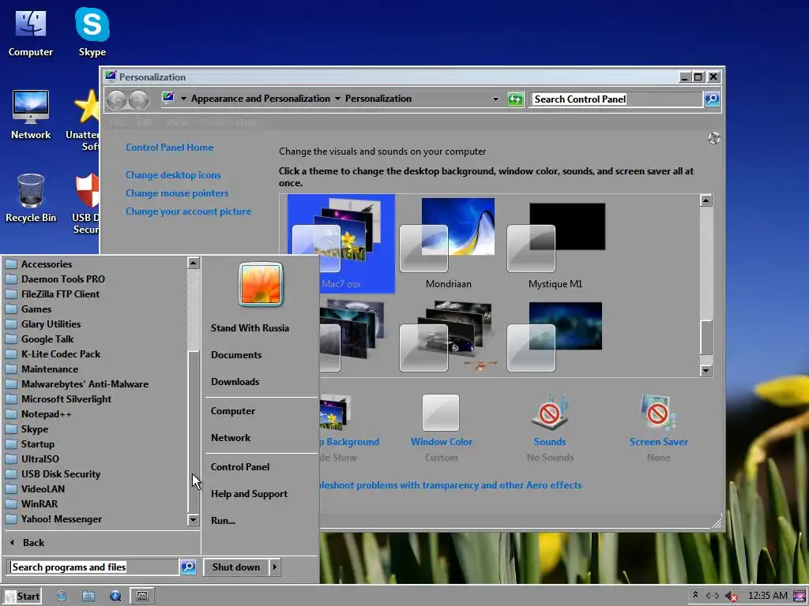Click the magnifier globe taskbar icon
The width and height of the screenshot is (809, 606).
click(x=115, y=597)
